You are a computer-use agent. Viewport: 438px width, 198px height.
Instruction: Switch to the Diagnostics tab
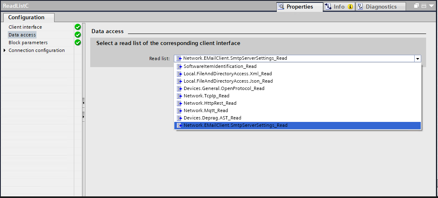click(x=381, y=7)
